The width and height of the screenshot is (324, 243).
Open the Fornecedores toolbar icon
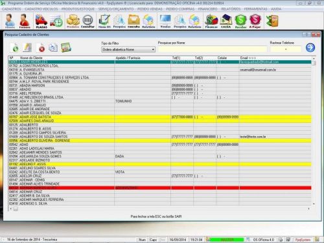click(25, 21)
